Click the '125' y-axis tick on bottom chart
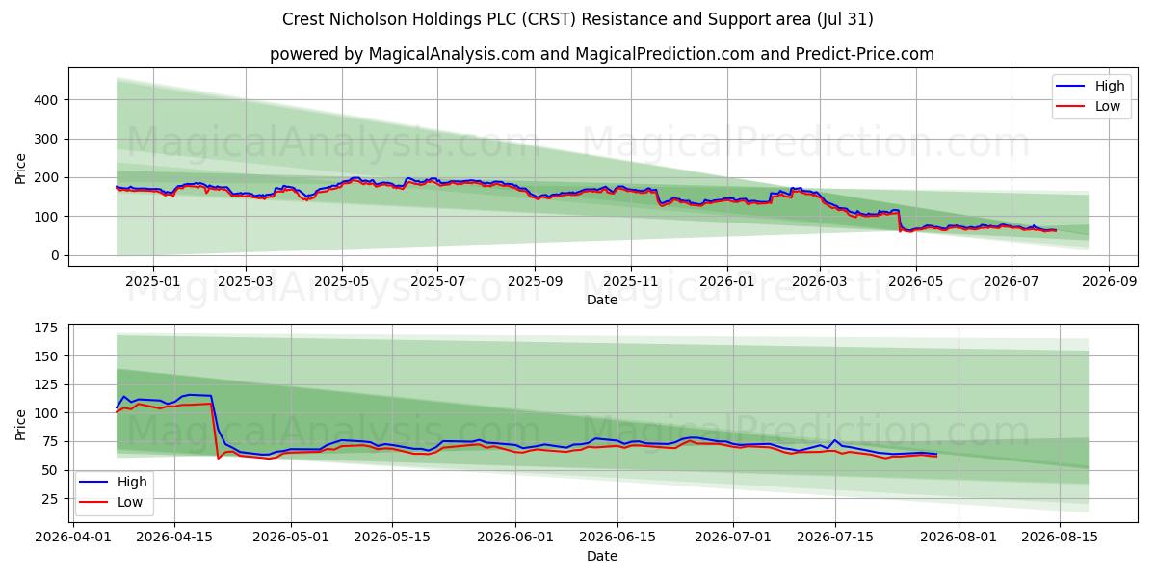 48,385
